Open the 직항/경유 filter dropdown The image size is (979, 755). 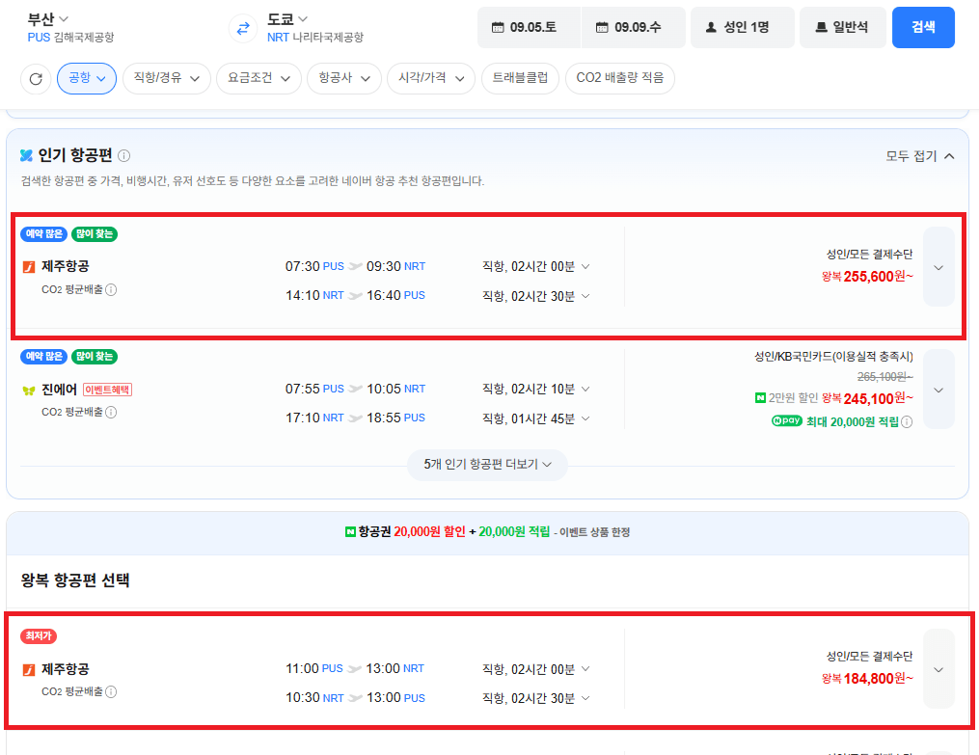[167, 79]
